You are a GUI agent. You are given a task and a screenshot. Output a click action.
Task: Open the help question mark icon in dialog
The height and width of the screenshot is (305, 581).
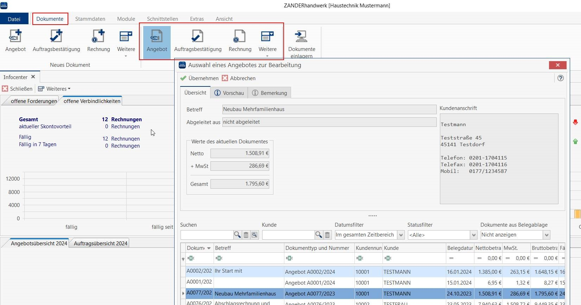click(x=561, y=78)
